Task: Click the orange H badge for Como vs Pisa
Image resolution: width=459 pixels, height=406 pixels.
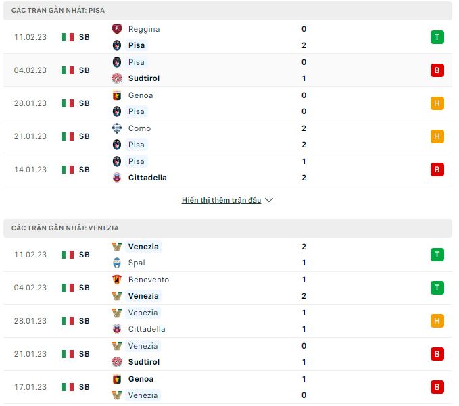Action: pos(437,136)
